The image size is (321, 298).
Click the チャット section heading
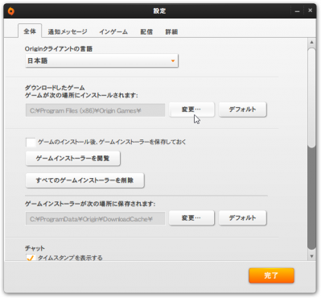[35, 248]
